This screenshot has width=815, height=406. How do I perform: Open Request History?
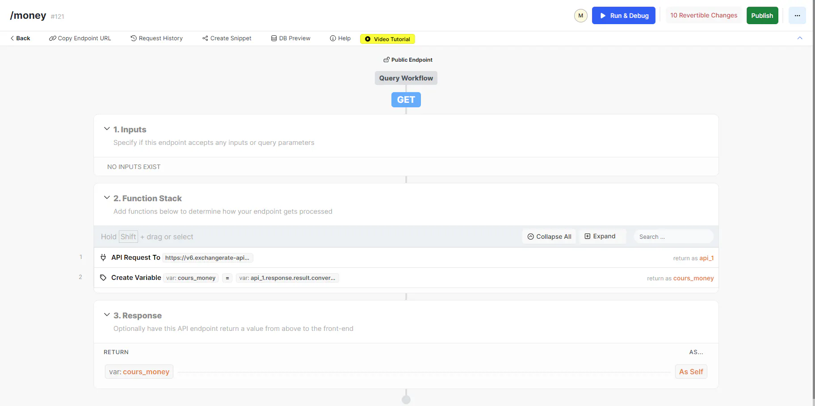(x=156, y=38)
